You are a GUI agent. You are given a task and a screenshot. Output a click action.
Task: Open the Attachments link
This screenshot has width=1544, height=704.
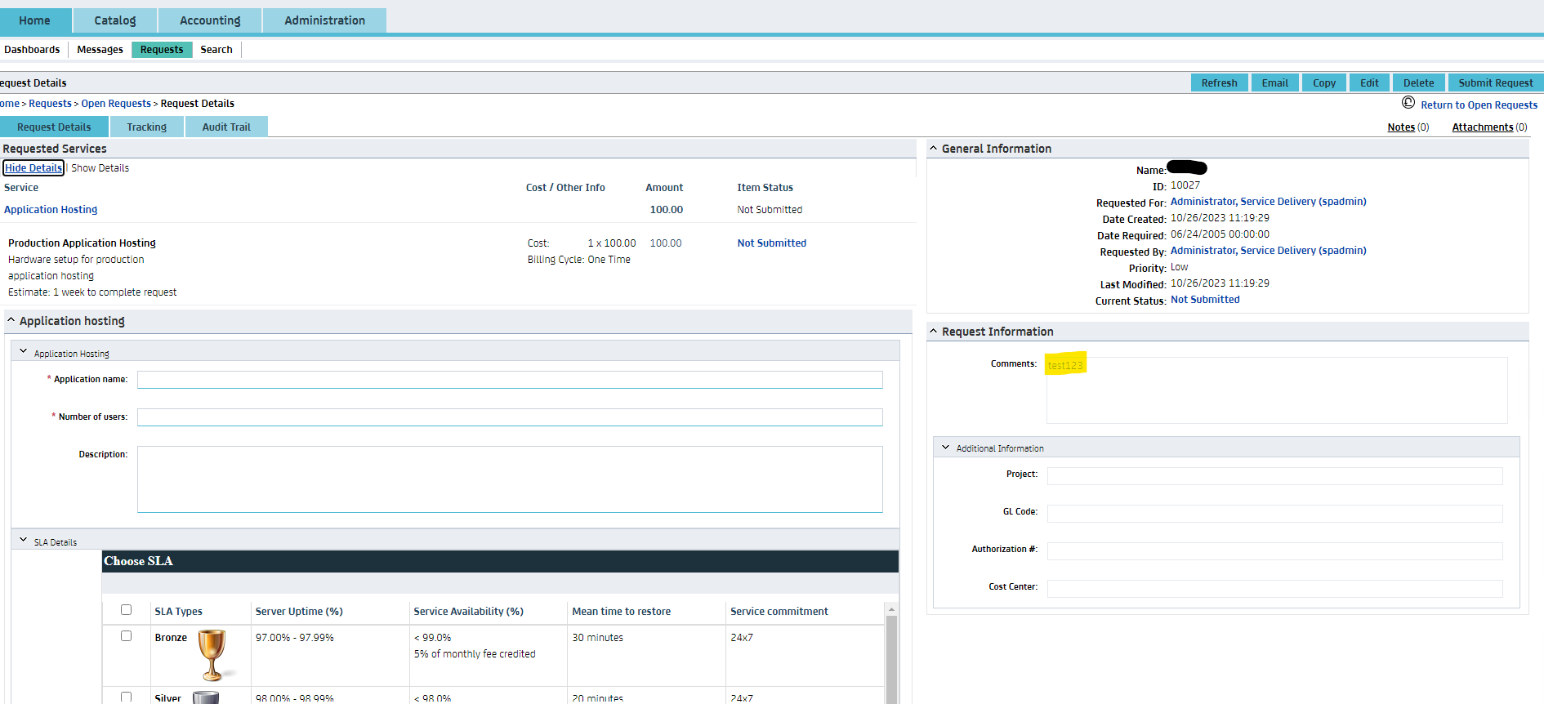pyautogui.click(x=1482, y=127)
